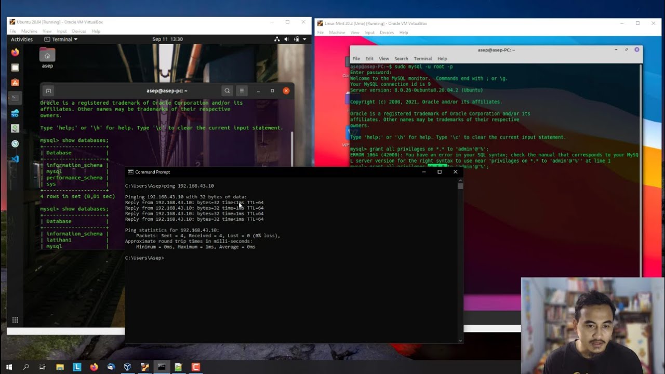Open the Devices menu in the Ubuntu VirtualBox window

(79, 32)
